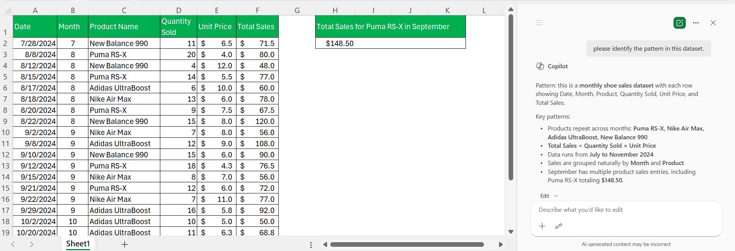This screenshot has width=735, height=251.
Task: Switch to Sheet1 tab
Action: click(78, 244)
